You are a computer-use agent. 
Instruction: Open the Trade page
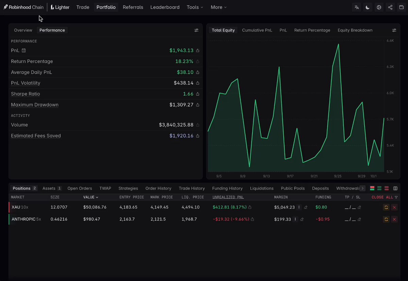[83, 7]
